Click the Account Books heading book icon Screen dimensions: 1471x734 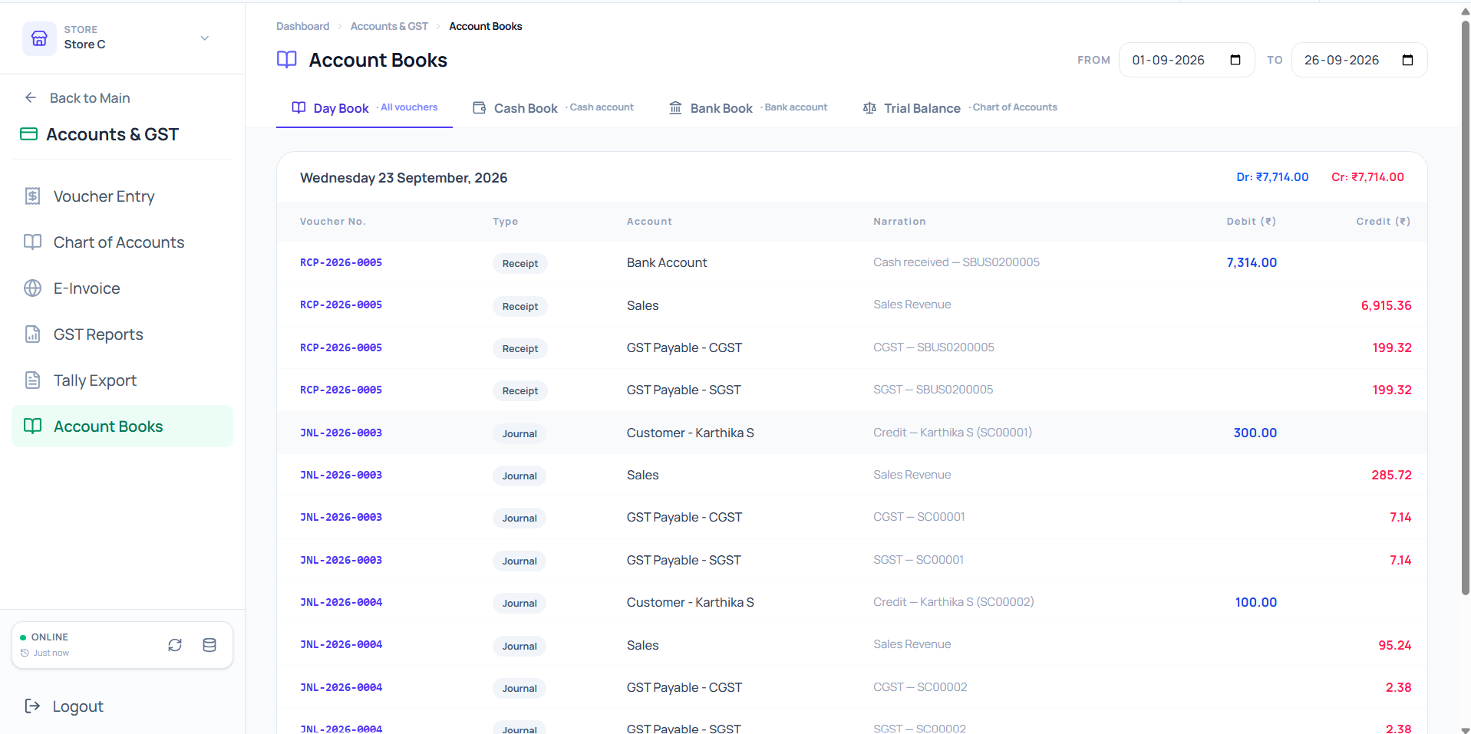pyautogui.click(x=287, y=60)
